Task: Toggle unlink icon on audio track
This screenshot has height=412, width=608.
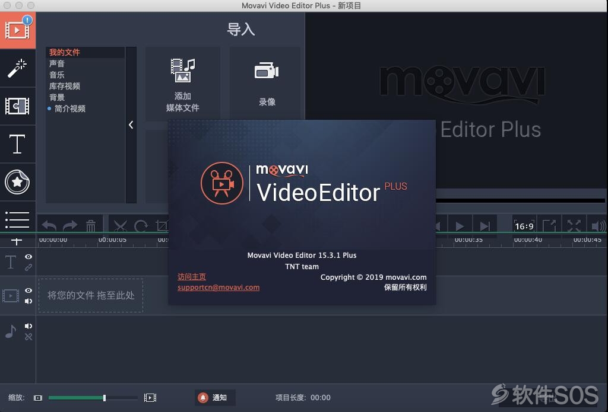Action: (28, 337)
